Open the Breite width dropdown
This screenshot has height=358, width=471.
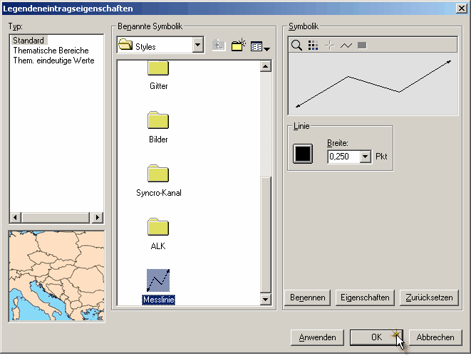tap(366, 157)
